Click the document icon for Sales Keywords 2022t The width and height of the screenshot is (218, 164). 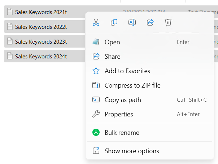[10, 27]
